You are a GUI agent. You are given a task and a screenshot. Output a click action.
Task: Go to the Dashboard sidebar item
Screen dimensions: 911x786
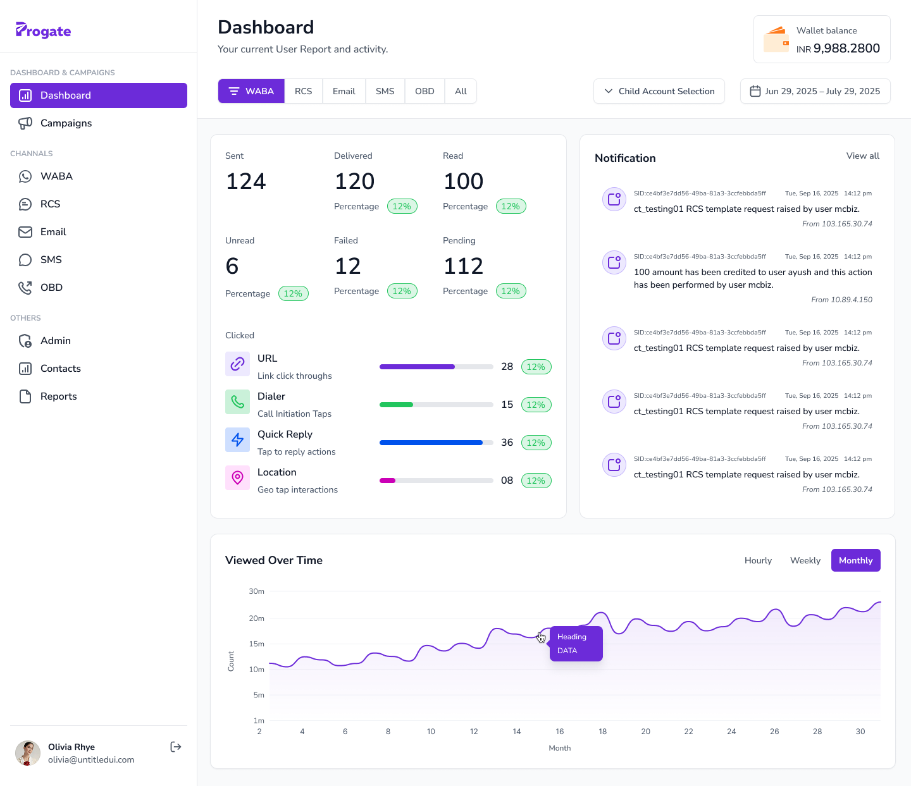coord(99,95)
